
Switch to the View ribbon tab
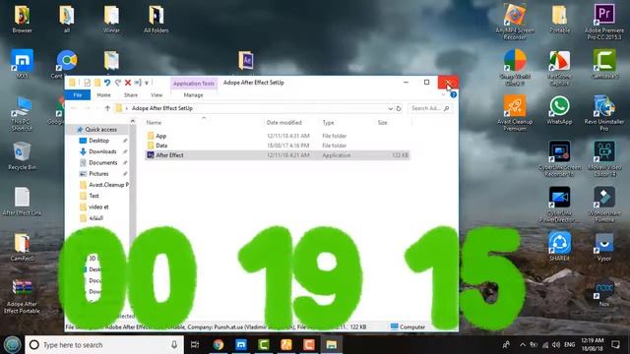click(x=157, y=95)
